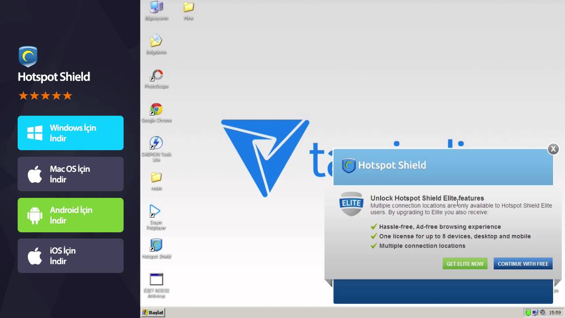Open ESET NOD32 Antivirus shortcut

(x=156, y=285)
